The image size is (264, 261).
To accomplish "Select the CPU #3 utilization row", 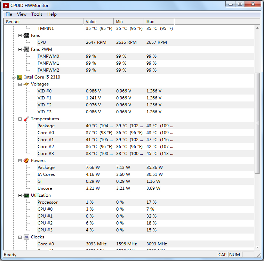I will [145, 230].
